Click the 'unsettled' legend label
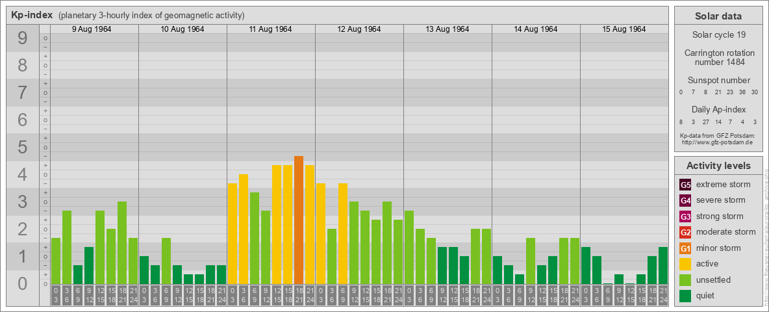769x312 pixels. click(714, 279)
